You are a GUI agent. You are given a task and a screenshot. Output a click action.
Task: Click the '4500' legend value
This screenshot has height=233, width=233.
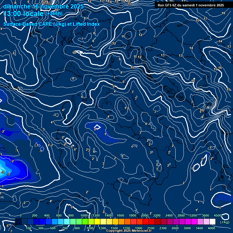[218, 215]
